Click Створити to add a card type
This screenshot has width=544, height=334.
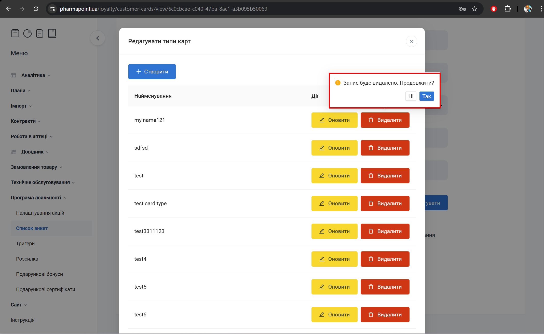pos(152,72)
